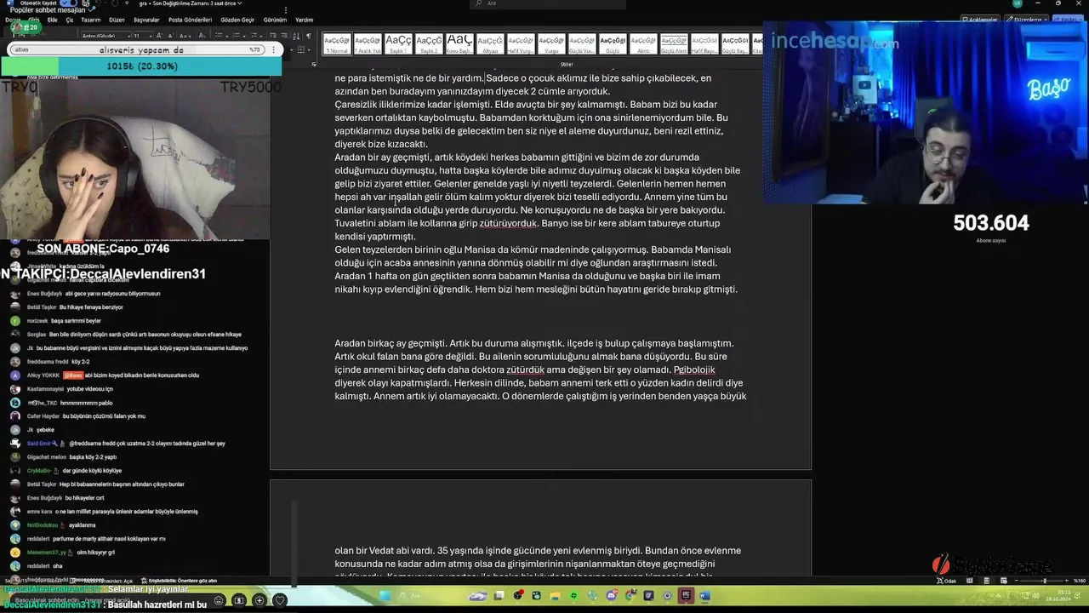This screenshot has width=1089, height=613.
Task: Click chat username 'roxizeek'
Action: pos(37,321)
